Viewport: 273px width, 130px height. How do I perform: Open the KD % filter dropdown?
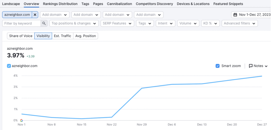(x=210, y=23)
